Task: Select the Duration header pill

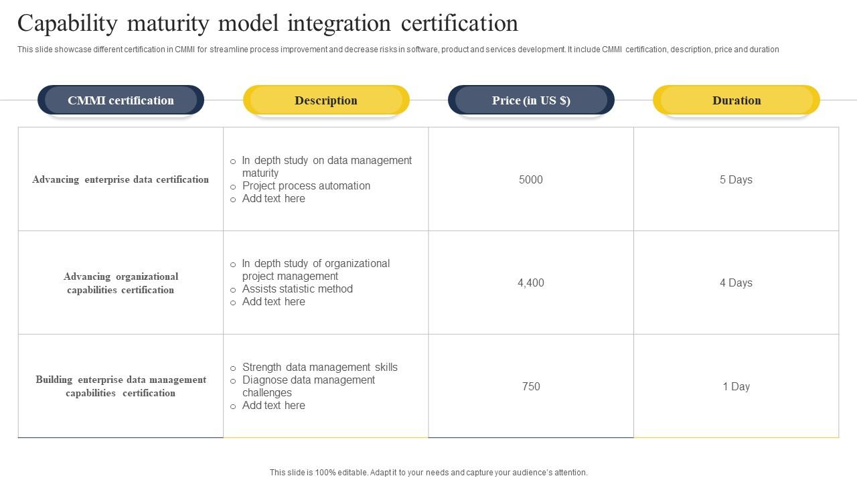Action: pyautogui.click(x=736, y=100)
